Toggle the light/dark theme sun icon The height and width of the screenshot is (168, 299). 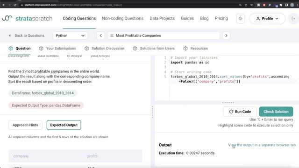click(241, 19)
